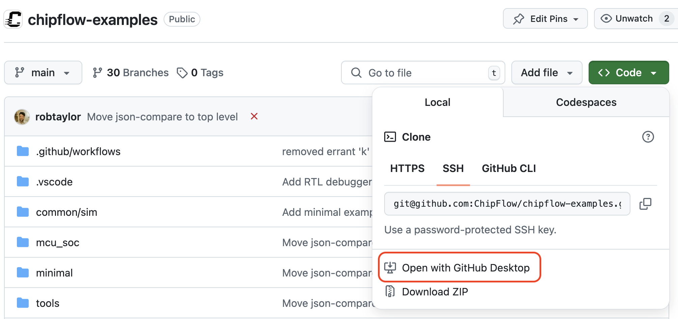Open the main branch dropdown
This screenshot has width=678, height=319.
point(43,72)
